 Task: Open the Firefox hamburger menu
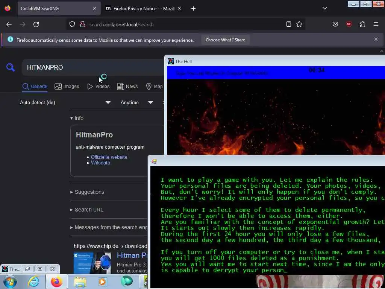click(x=376, y=24)
